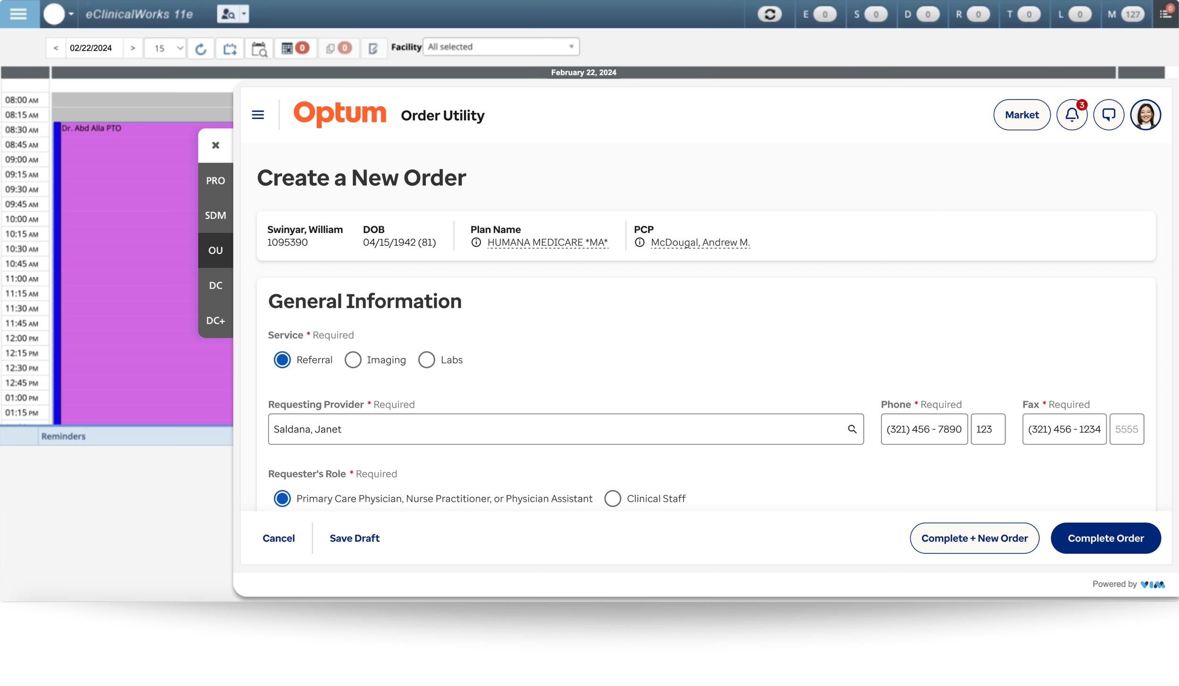Expand the 15 minute interval dropdown
Viewport: 1179px width, 686px height.
[x=166, y=48]
